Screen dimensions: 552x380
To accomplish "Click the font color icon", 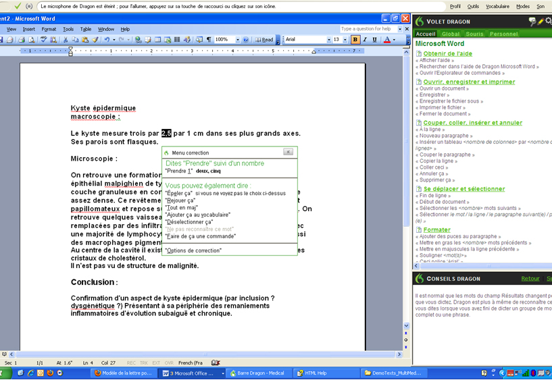I will pyautogui.click(x=387, y=40).
